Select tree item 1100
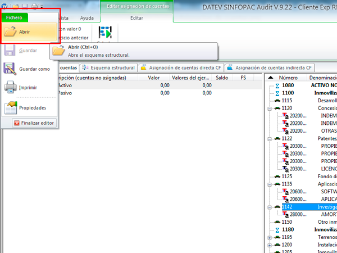 tap(288, 93)
